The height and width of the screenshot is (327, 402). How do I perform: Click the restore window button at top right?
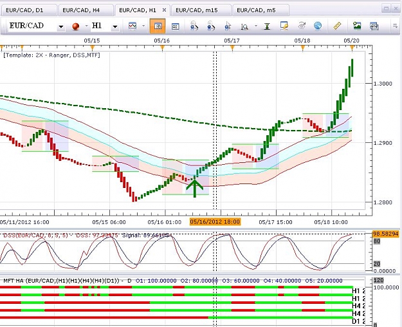click(386, 9)
